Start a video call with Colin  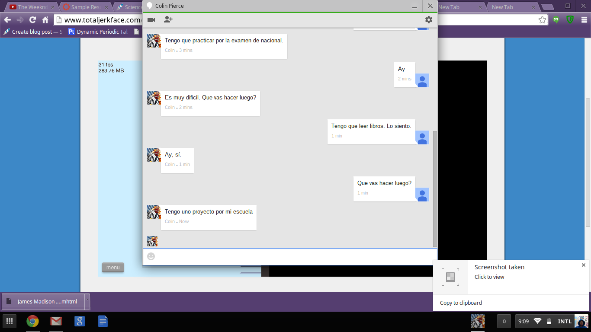click(x=151, y=20)
